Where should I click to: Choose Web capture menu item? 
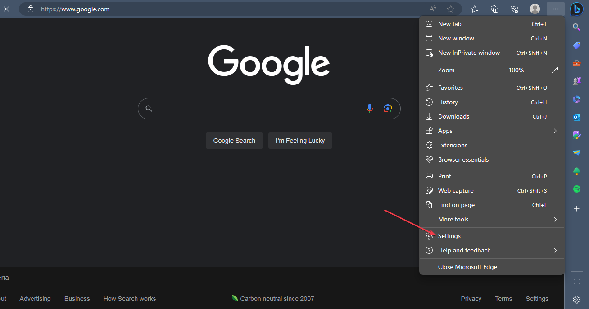pos(492,190)
